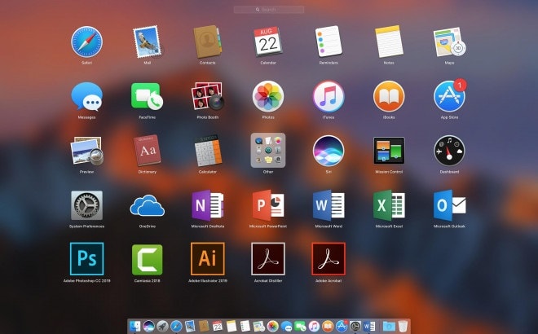Open iTunes from the Dock
Screen dimensions: 538x334
pyautogui.click(x=314, y=326)
